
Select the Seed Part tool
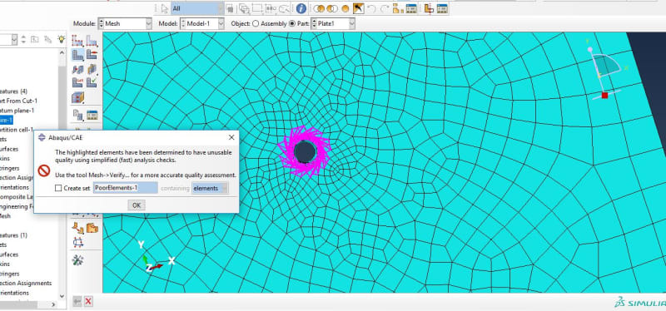[77, 41]
